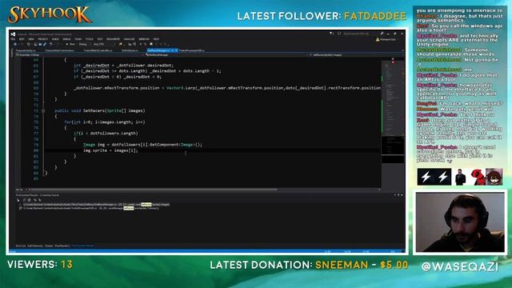Viewport: 512px width, 288px height.
Task: Click the streamer webcam thumbnail
Action: [x=460, y=222]
